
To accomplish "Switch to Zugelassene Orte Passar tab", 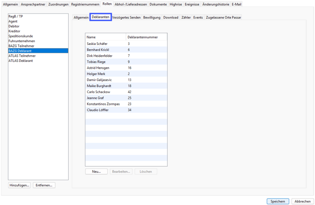I will point(223,17).
